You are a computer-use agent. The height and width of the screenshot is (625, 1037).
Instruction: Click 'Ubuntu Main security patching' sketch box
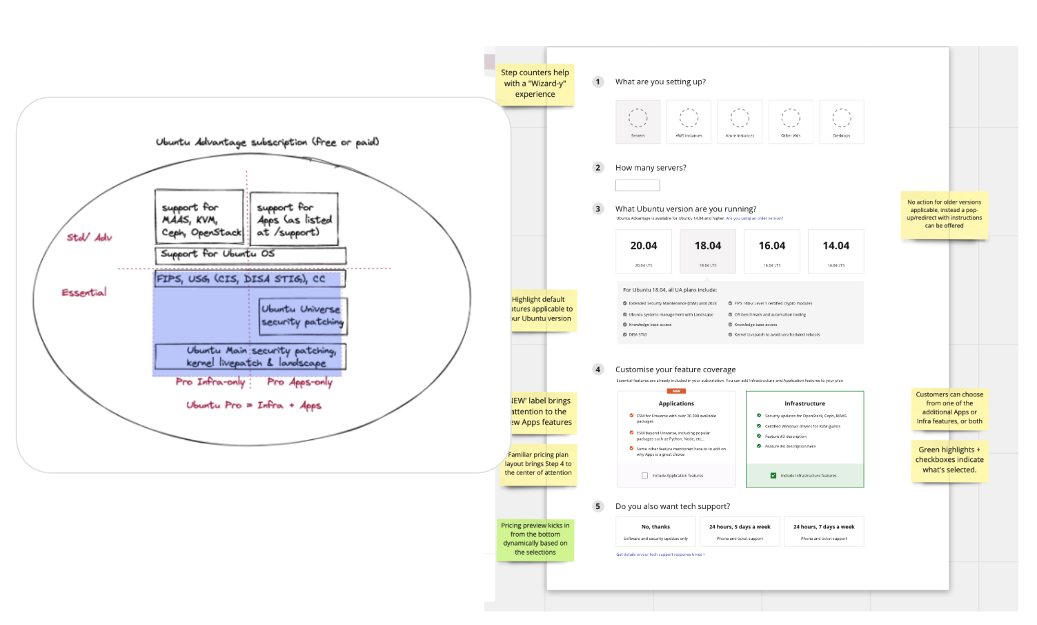[250, 356]
